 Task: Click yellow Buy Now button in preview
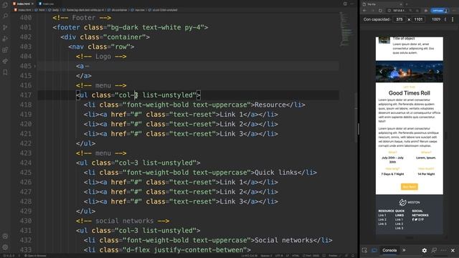[x=410, y=186]
